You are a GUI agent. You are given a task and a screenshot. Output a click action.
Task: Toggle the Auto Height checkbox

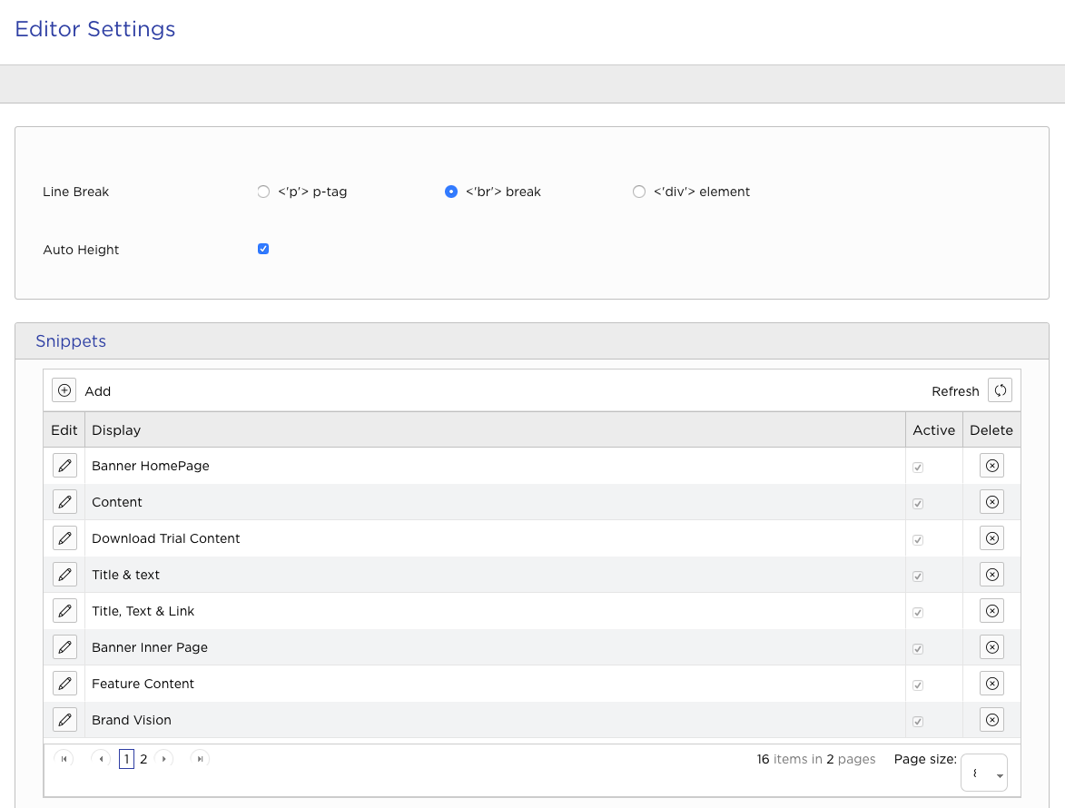(x=263, y=249)
